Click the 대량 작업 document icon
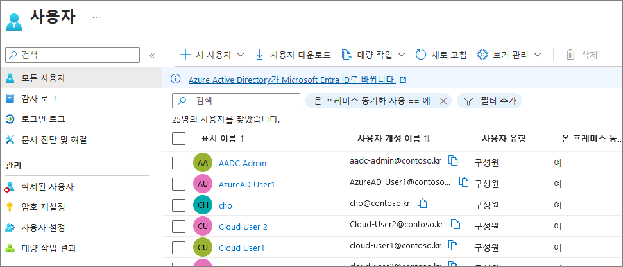 coord(347,55)
